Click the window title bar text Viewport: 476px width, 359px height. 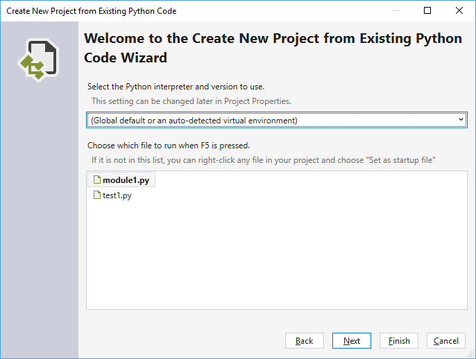click(92, 11)
